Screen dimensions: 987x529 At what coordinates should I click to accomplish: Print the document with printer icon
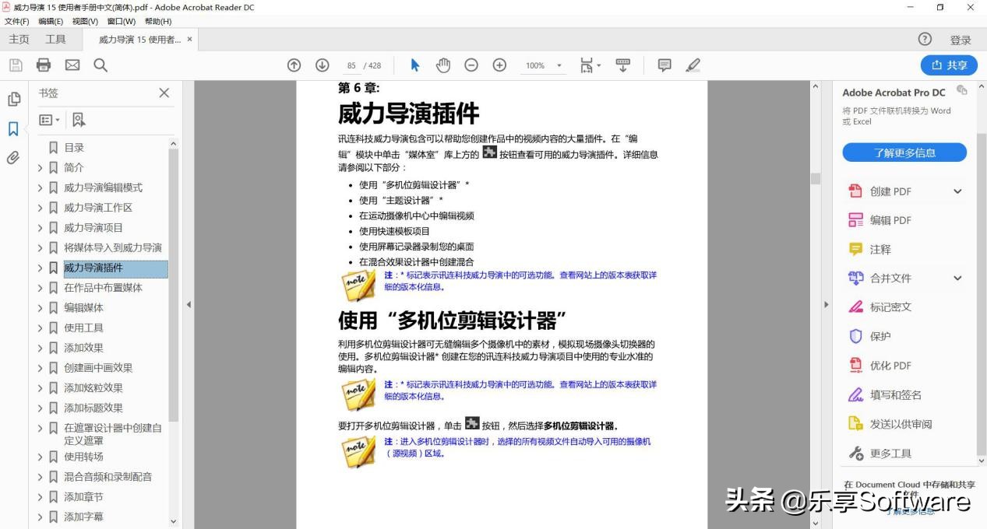[x=44, y=65]
